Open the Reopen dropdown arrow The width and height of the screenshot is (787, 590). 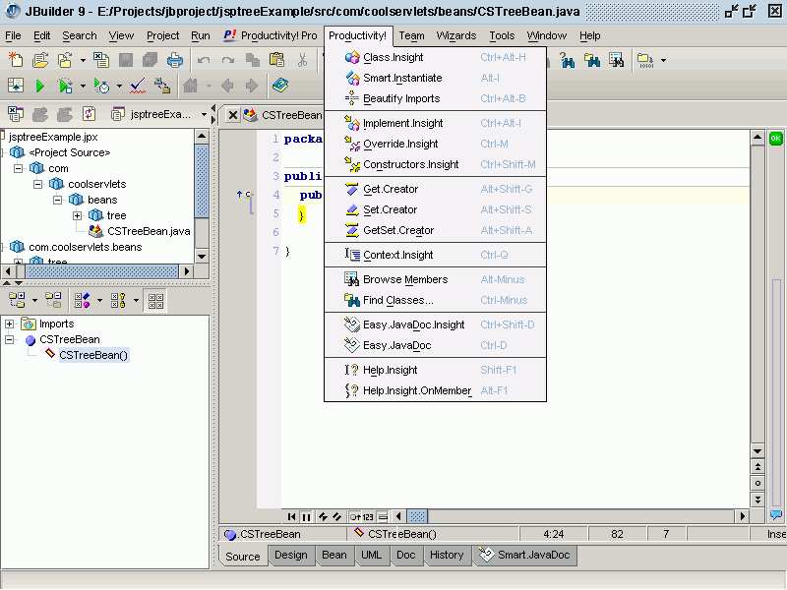pos(83,61)
